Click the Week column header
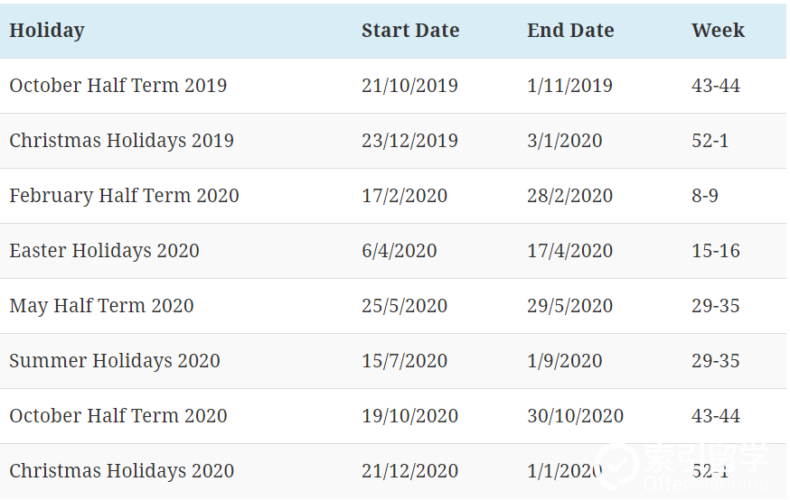 click(x=718, y=30)
